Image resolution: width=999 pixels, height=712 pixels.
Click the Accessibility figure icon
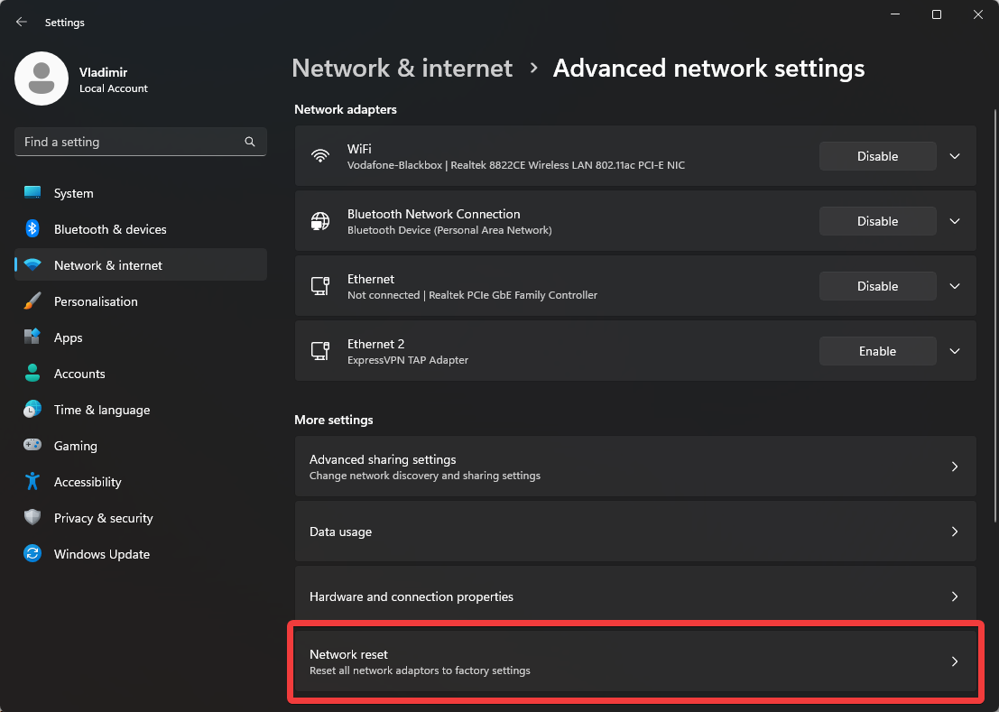(x=32, y=482)
